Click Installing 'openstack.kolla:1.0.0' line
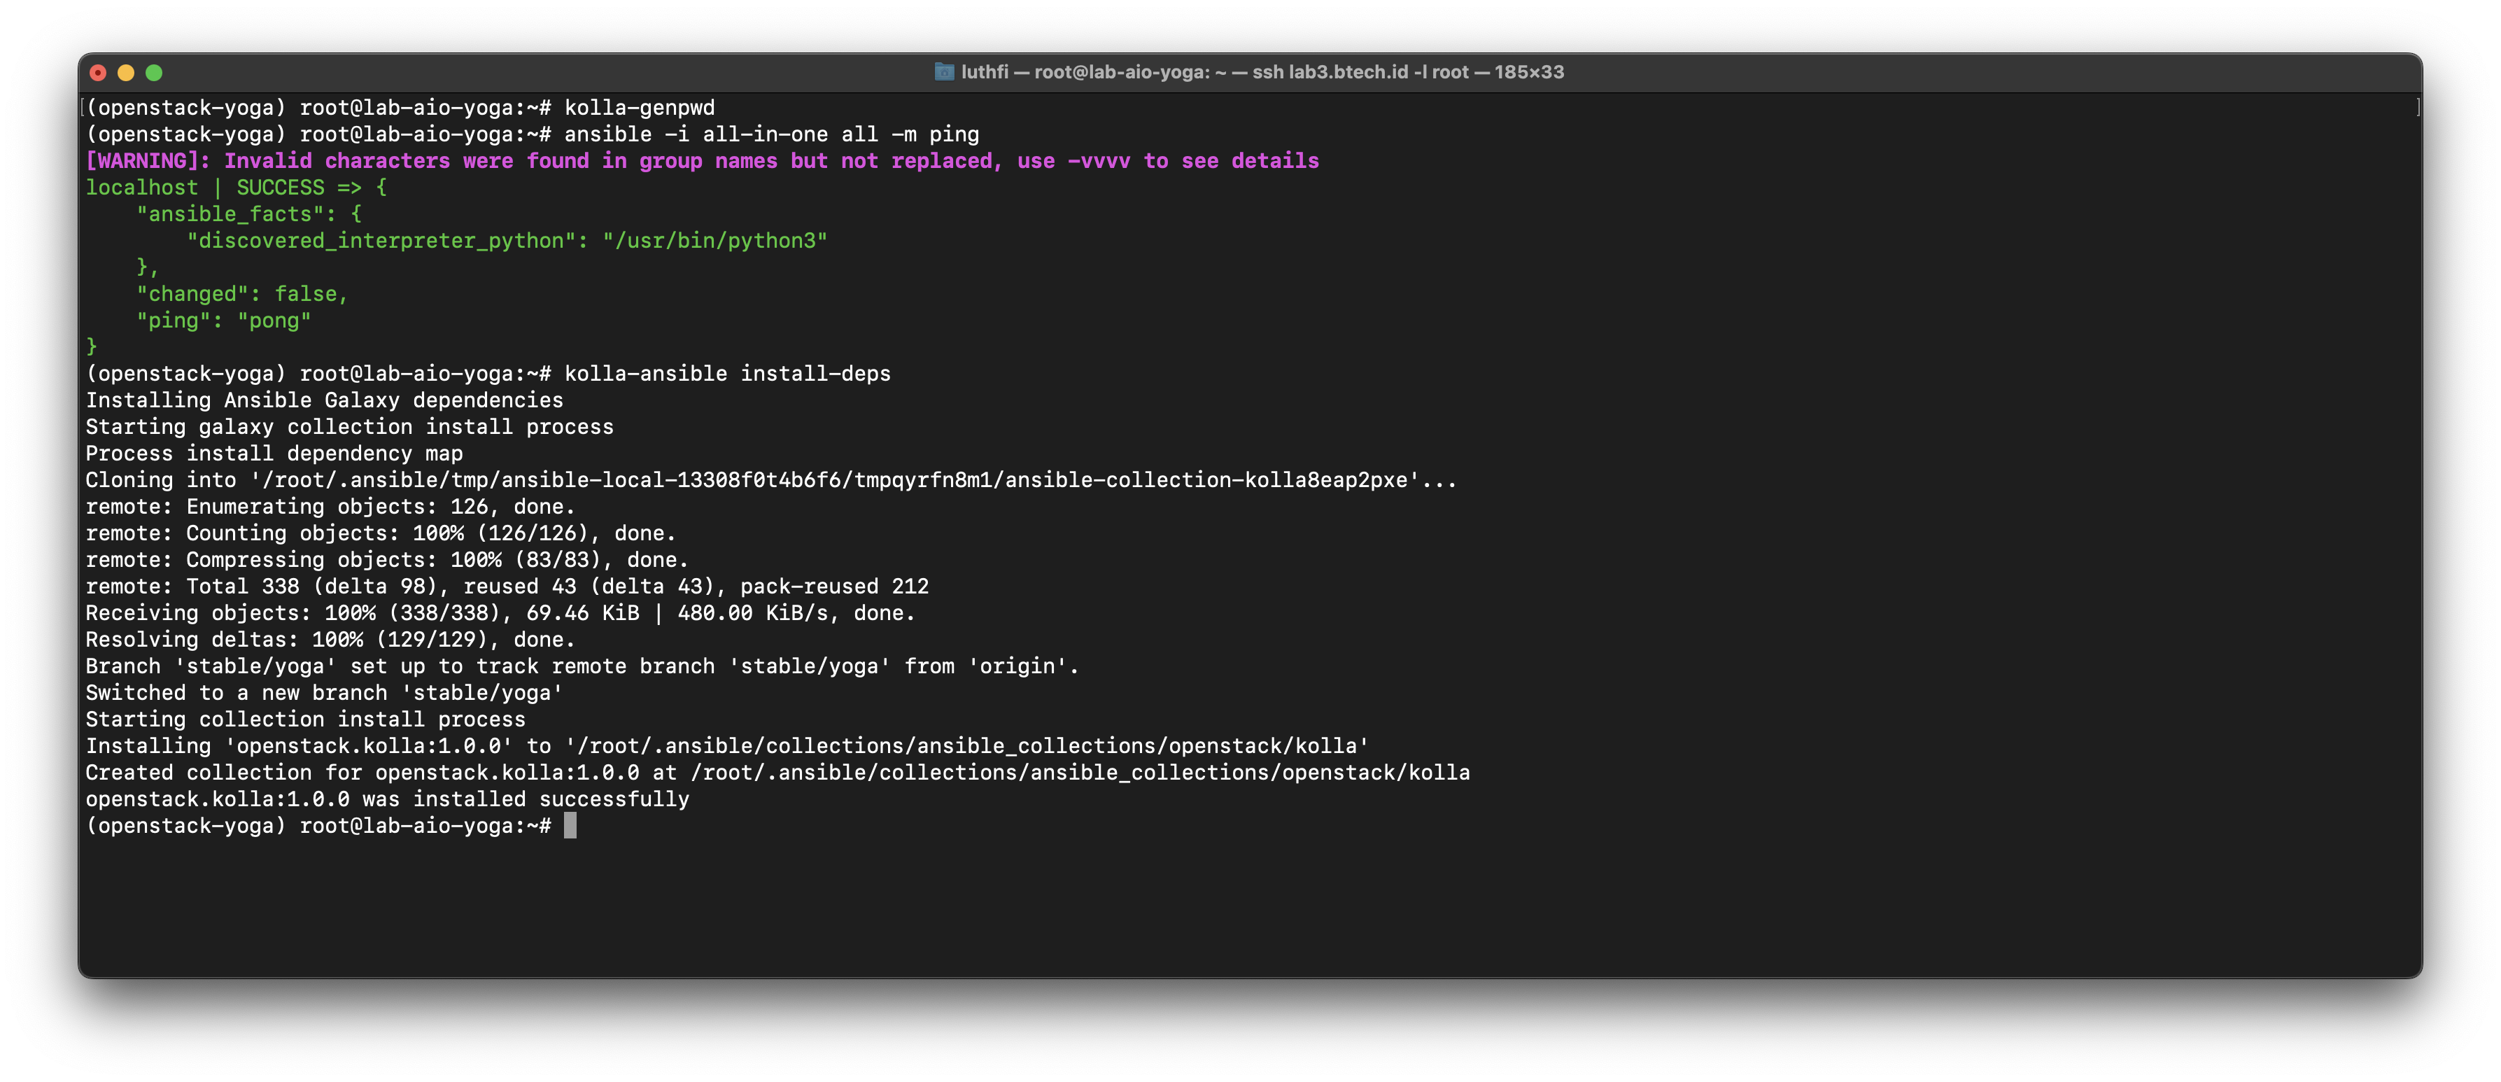The width and height of the screenshot is (2501, 1082). coord(727,746)
